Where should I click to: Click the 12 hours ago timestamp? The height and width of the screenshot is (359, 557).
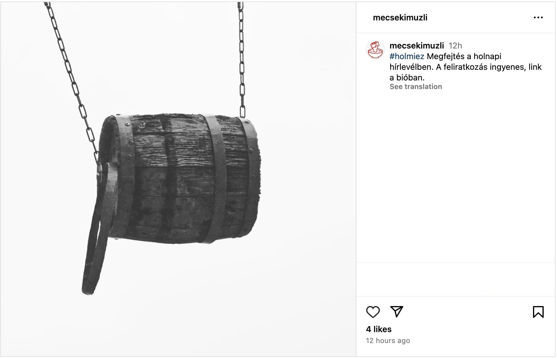tap(388, 341)
